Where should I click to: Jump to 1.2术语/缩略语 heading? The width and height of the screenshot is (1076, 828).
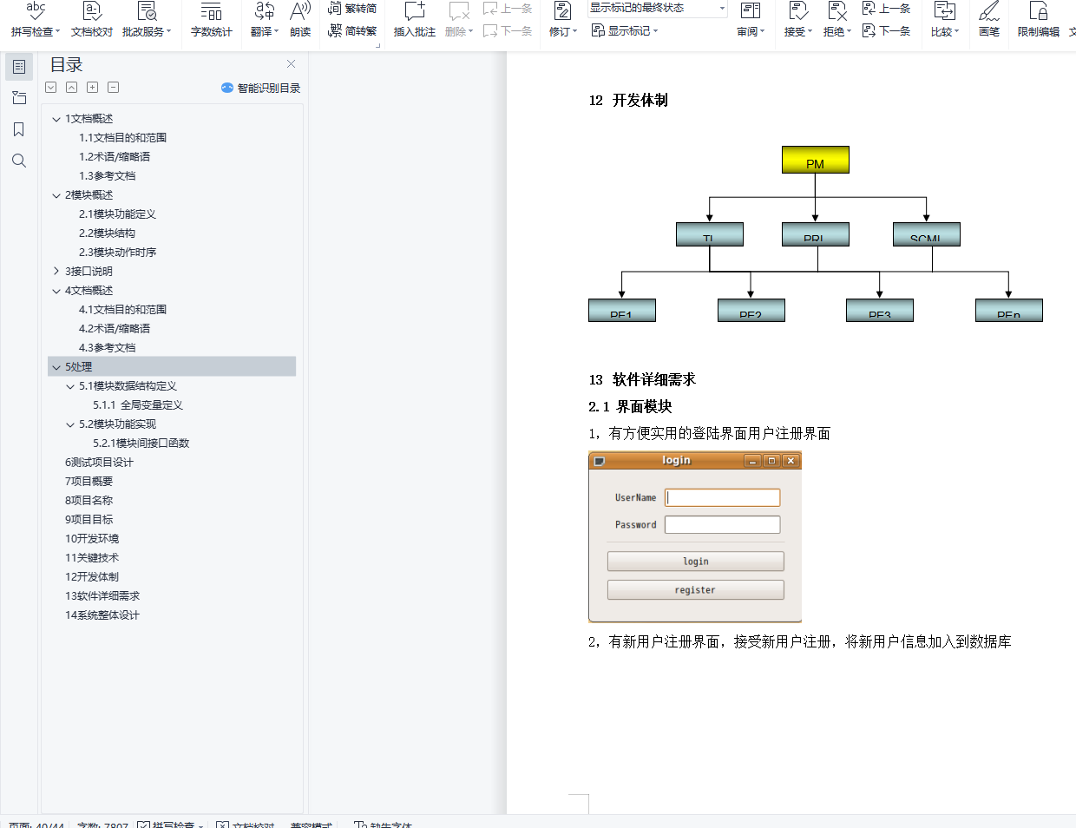pyautogui.click(x=115, y=157)
